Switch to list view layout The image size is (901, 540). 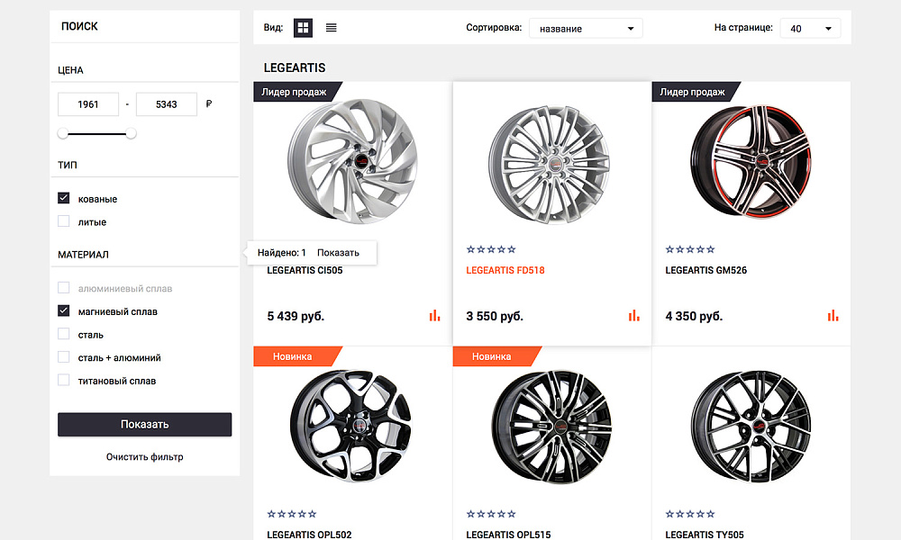(x=331, y=27)
